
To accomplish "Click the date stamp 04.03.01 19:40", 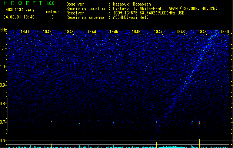I will pos(19,17).
